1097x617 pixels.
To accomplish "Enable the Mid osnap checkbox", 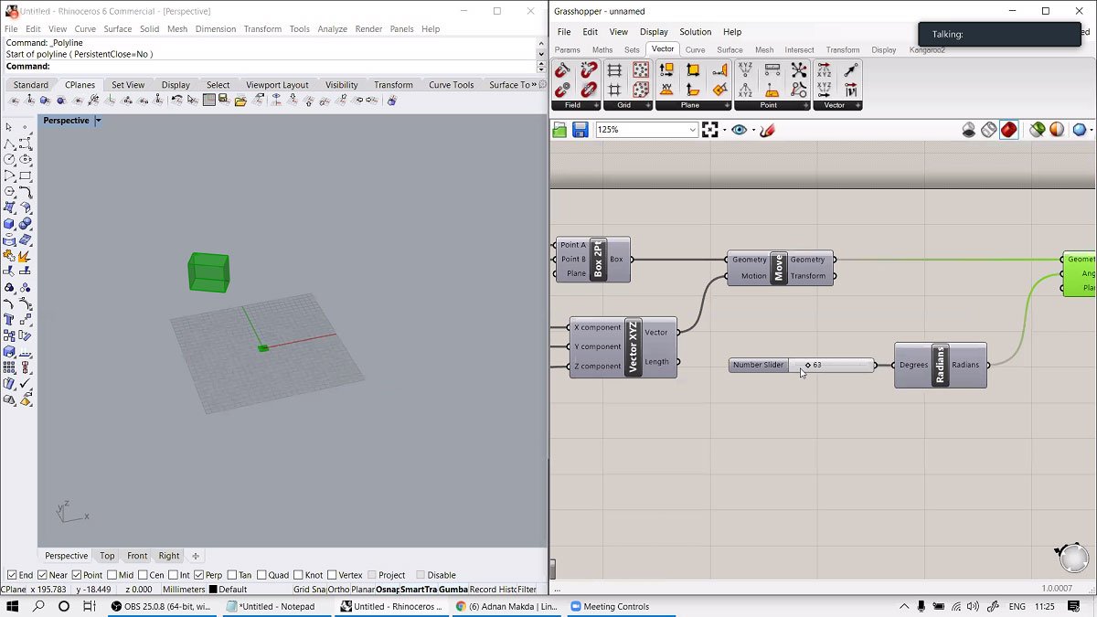I will pyautogui.click(x=112, y=575).
